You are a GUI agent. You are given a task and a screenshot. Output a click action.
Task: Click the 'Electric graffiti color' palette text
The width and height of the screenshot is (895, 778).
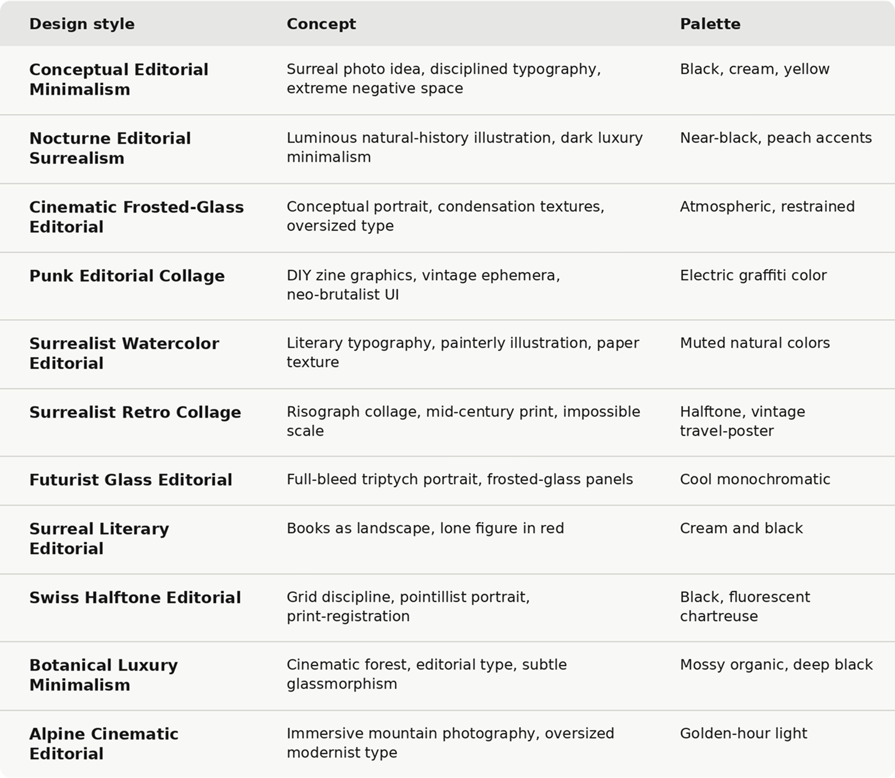(x=753, y=275)
